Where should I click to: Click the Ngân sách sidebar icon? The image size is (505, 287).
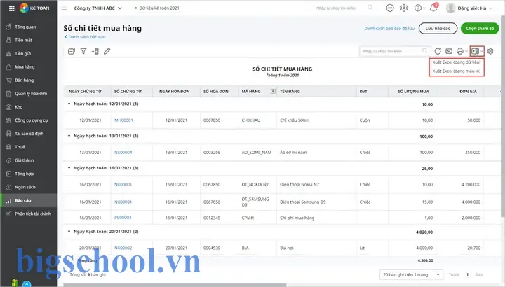pyautogui.click(x=8, y=187)
